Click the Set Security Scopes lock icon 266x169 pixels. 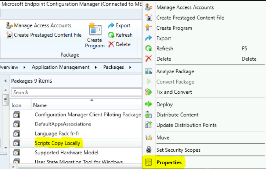149,150
